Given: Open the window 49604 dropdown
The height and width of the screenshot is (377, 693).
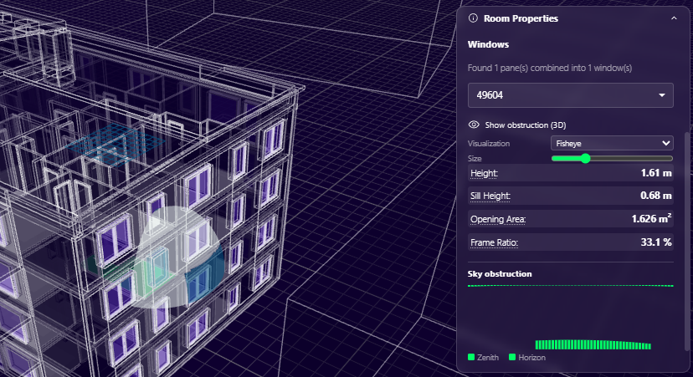Looking at the screenshot, I should click(x=570, y=95).
